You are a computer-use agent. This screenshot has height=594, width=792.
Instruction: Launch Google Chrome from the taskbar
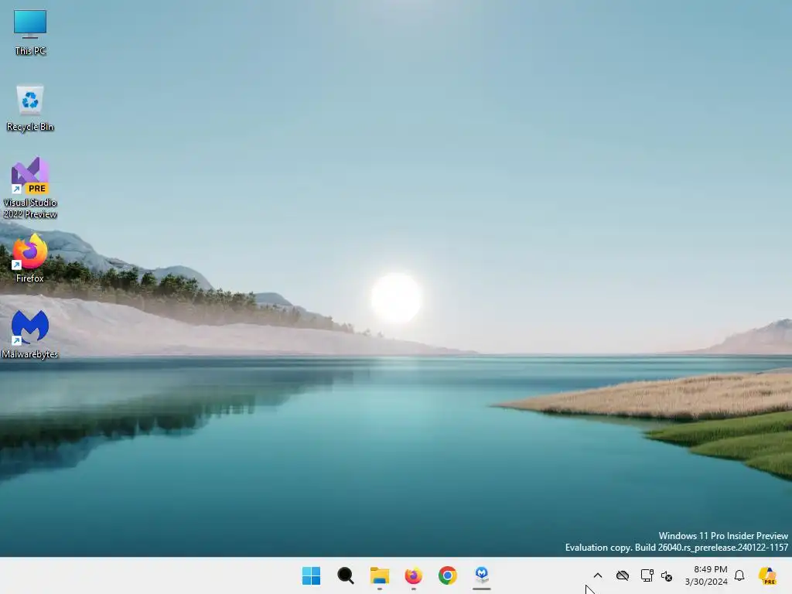click(448, 575)
